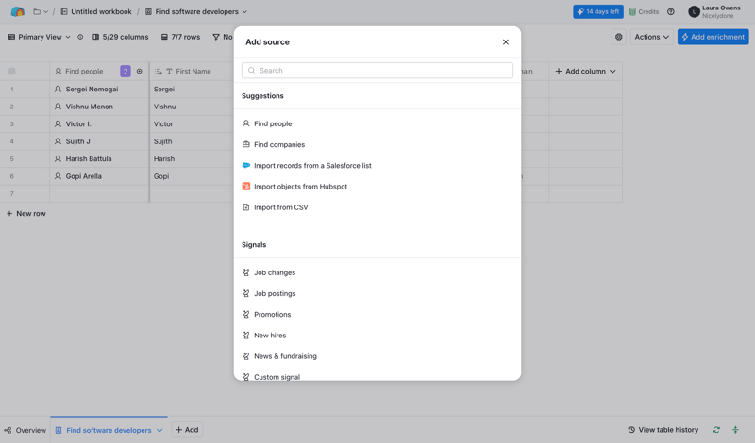Click the view settings icon beside Primary View
Screen dimensions: 755x443
click(80, 37)
